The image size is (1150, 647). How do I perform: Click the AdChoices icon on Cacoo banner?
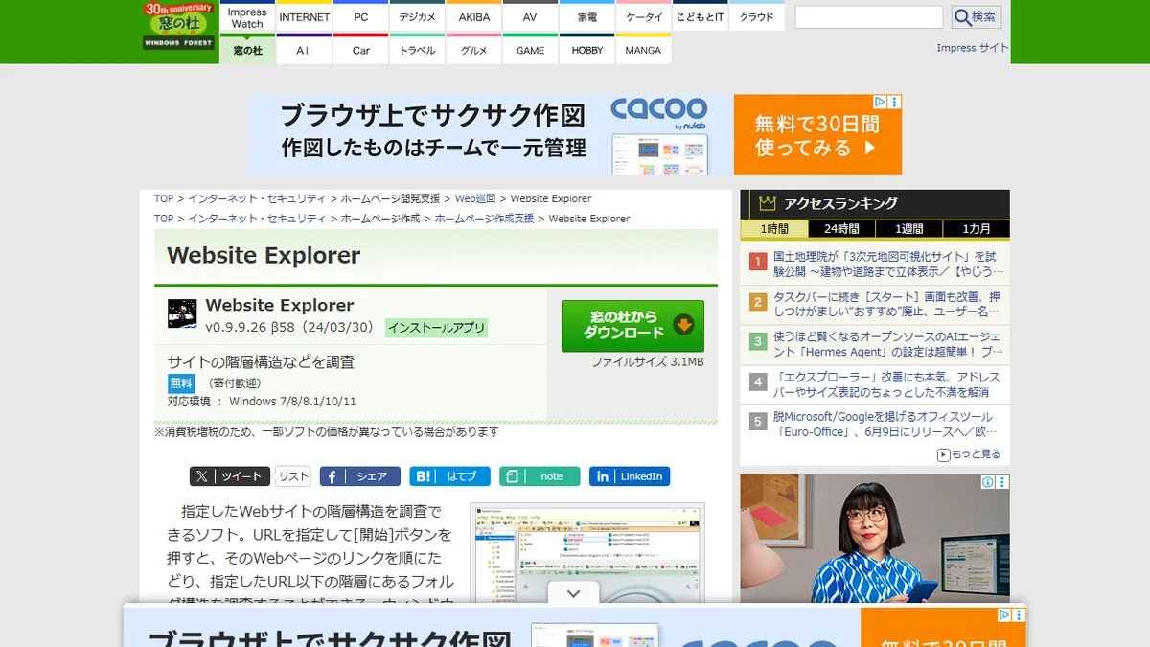point(880,102)
